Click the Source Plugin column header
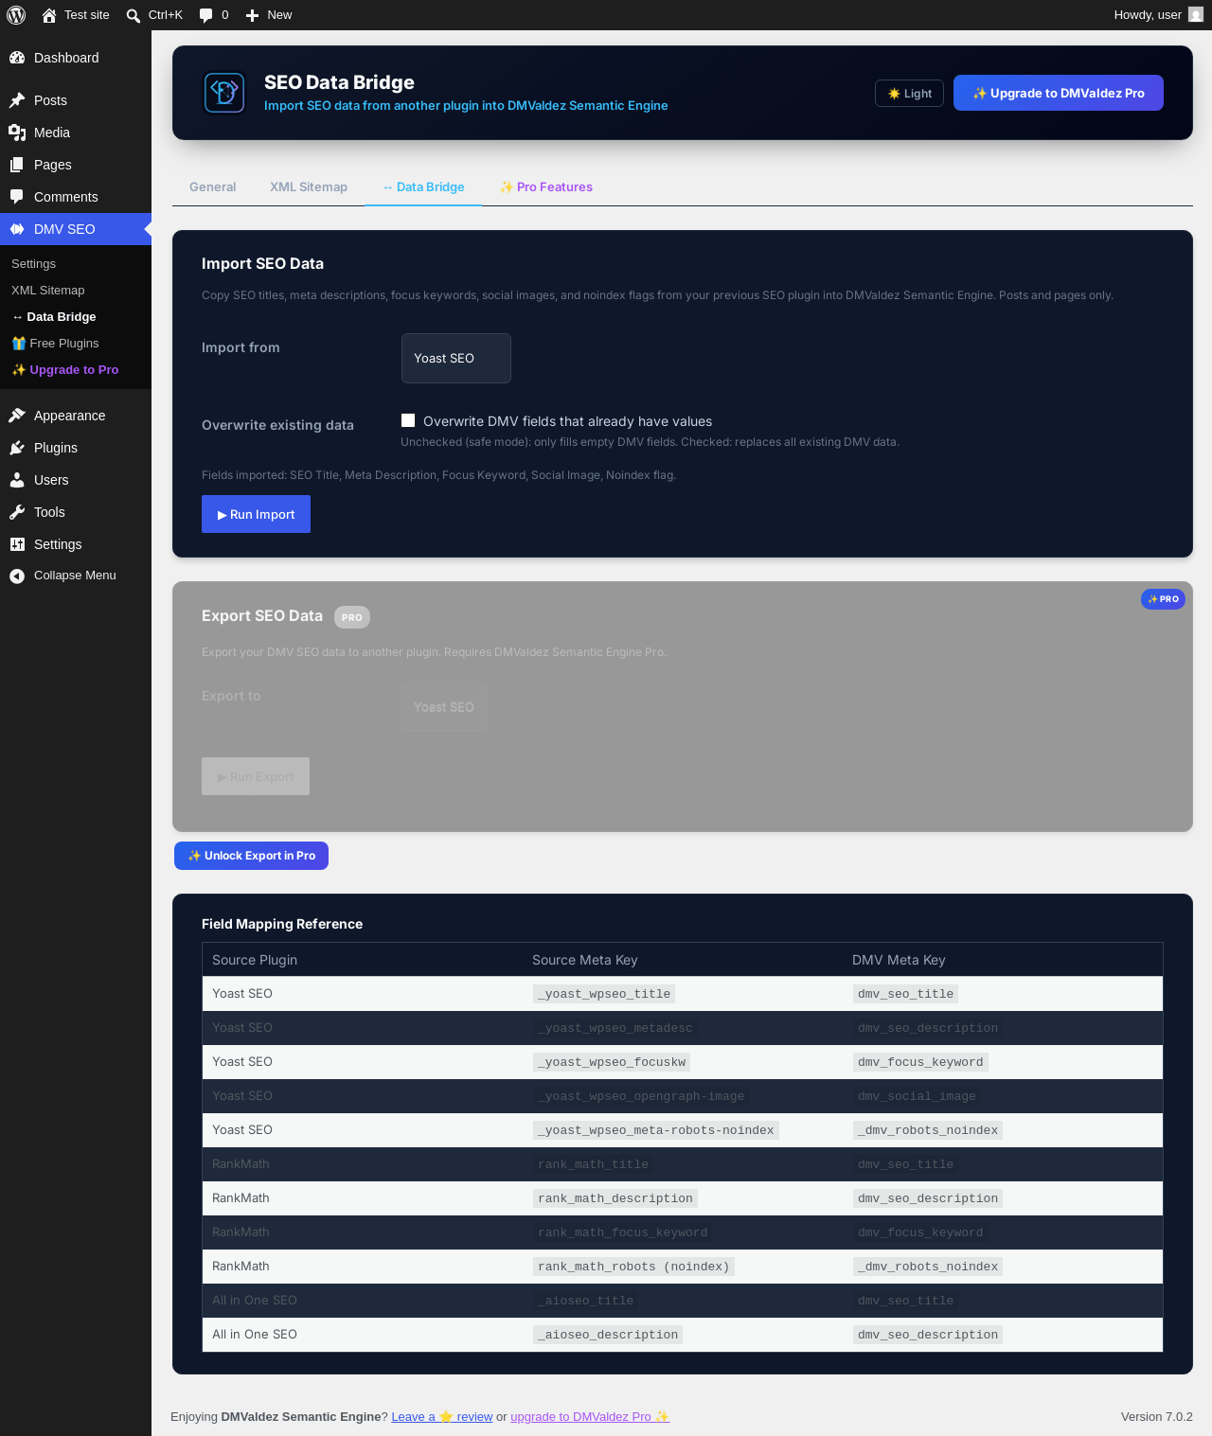Viewport: 1212px width, 1436px height. coord(255,960)
